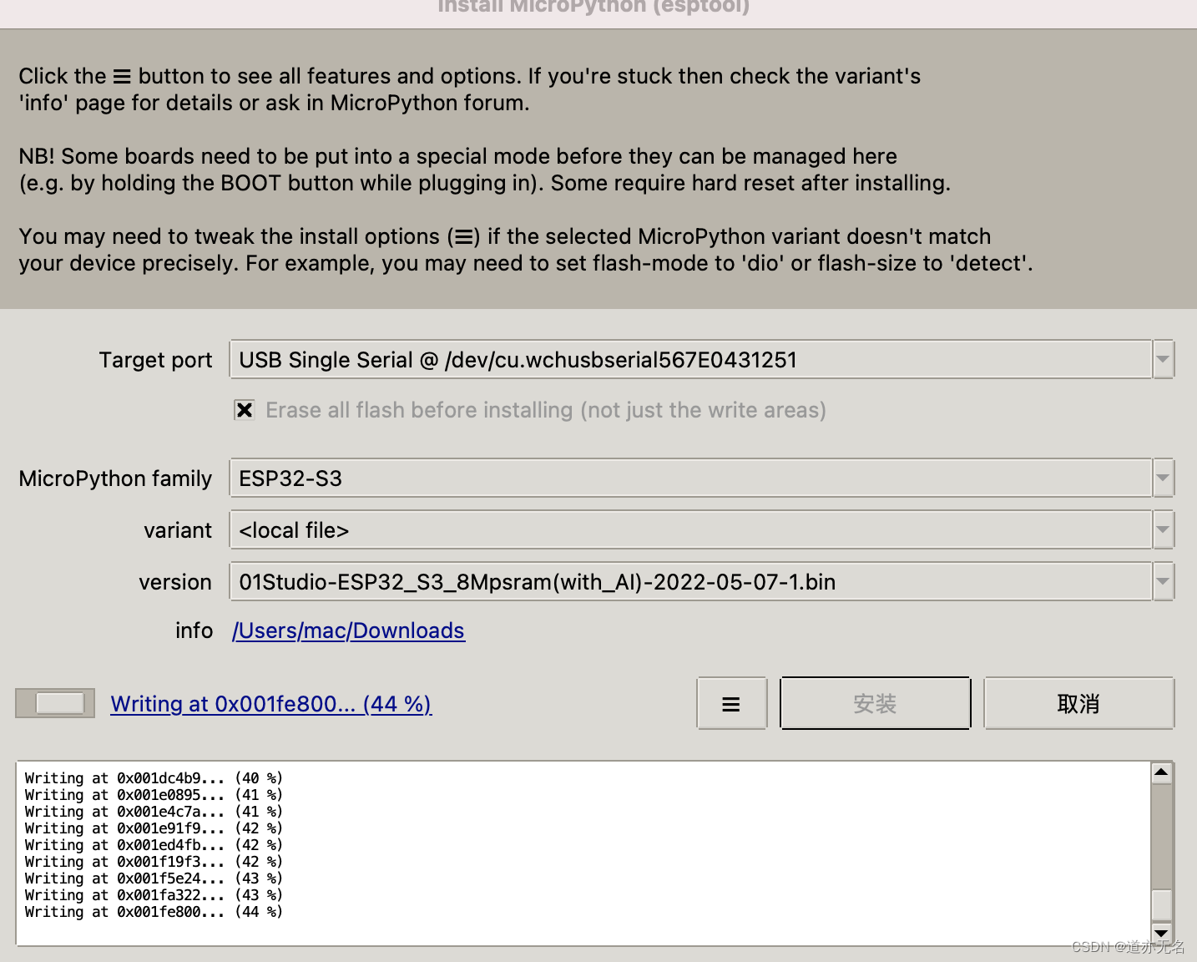Click log line Writing at 0x001ed4fb

154,845
